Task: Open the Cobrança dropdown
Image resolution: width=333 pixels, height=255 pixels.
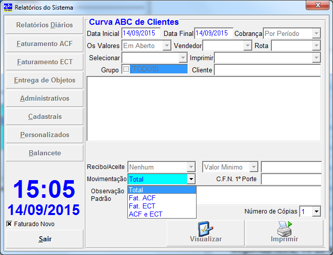Action: click(x=316, y=33)
